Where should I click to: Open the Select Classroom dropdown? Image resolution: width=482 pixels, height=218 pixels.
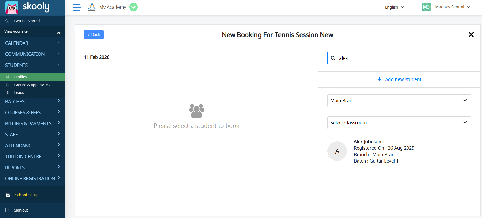pos(399,123)
